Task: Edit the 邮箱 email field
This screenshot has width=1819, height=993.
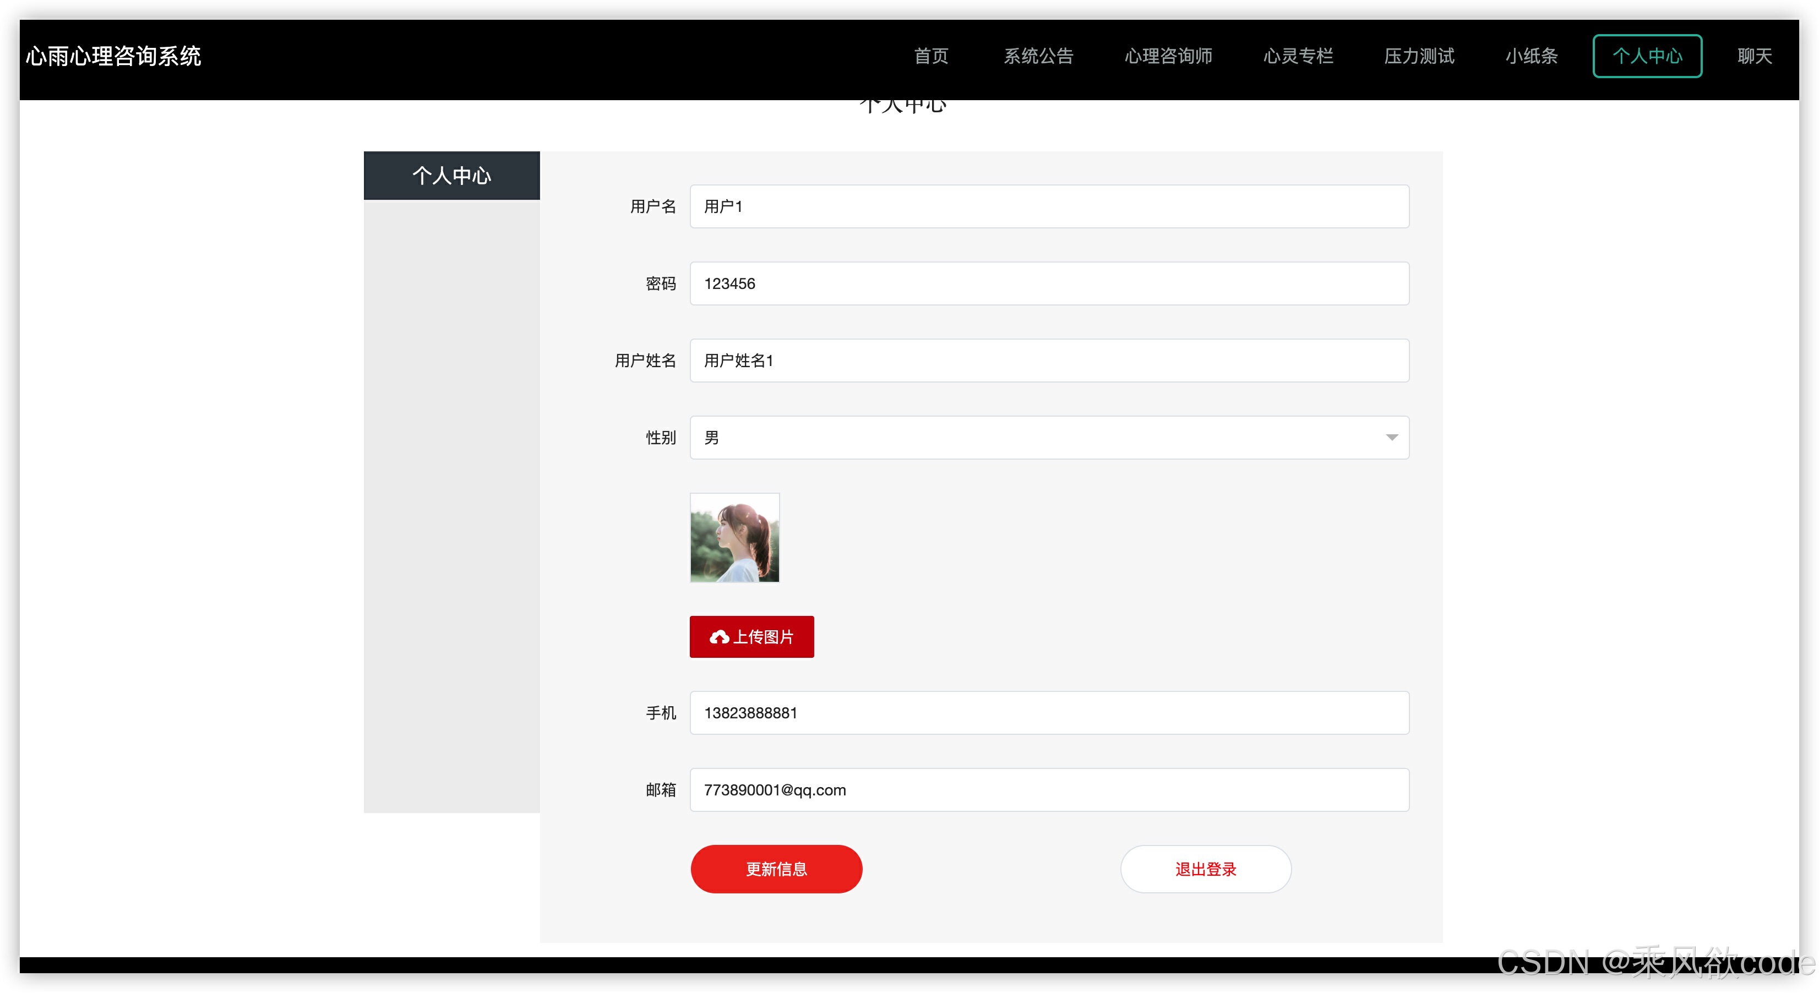Action: click(1049, 789)
